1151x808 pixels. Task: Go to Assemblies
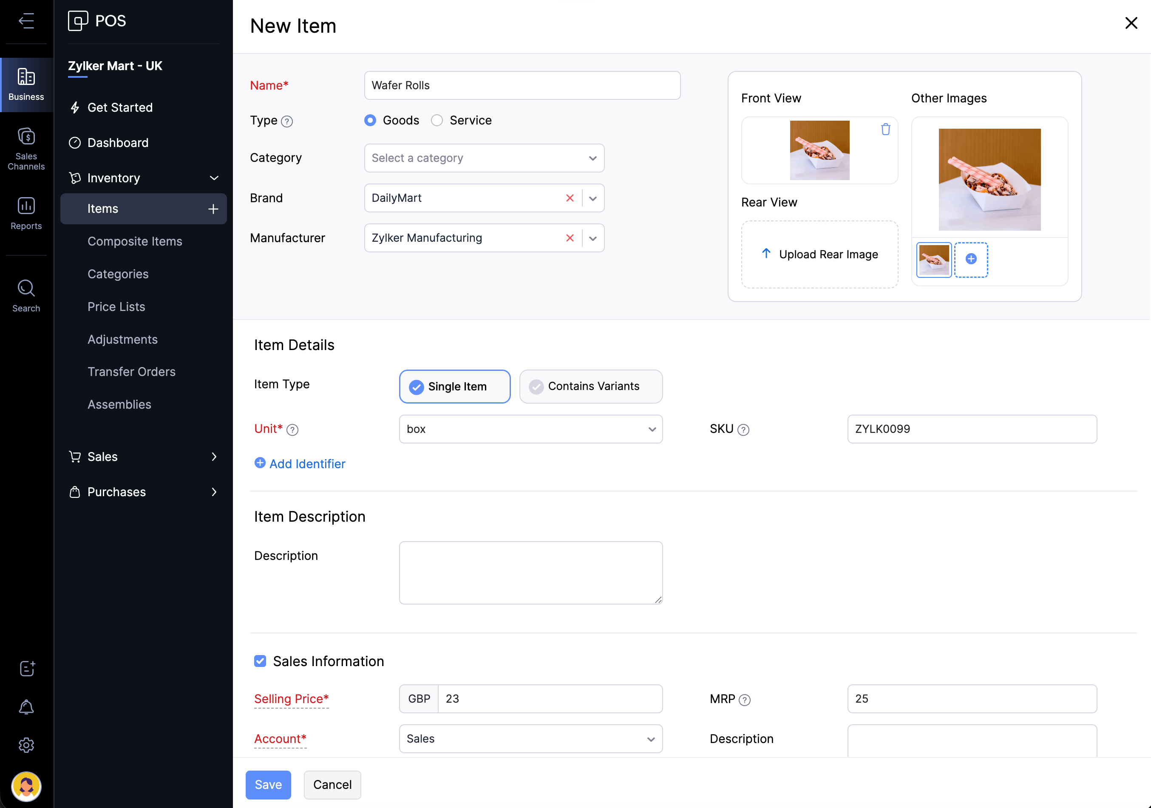[119, 404]
